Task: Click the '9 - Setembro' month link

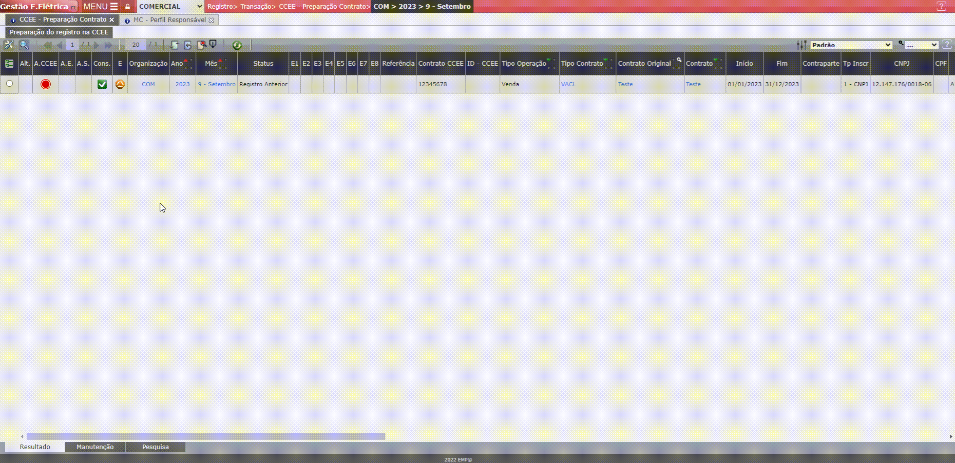Action: pos(217,84)
